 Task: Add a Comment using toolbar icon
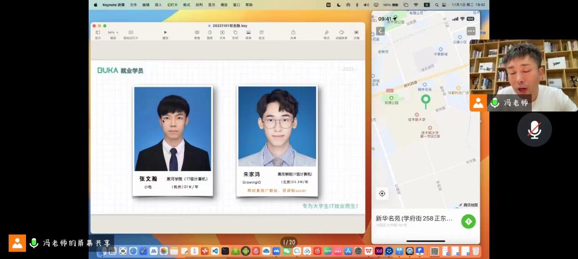click(x=261, y=33)
